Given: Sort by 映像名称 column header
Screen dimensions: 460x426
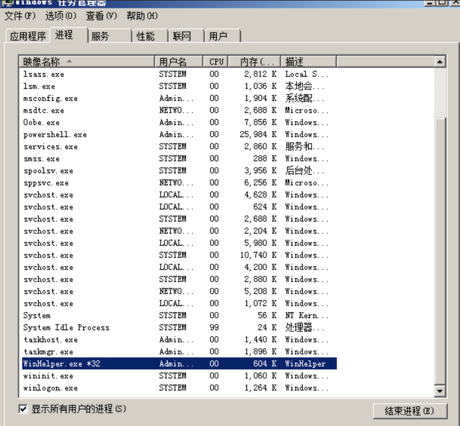Looking at the screenshot, I should click(x=87, y=62).
